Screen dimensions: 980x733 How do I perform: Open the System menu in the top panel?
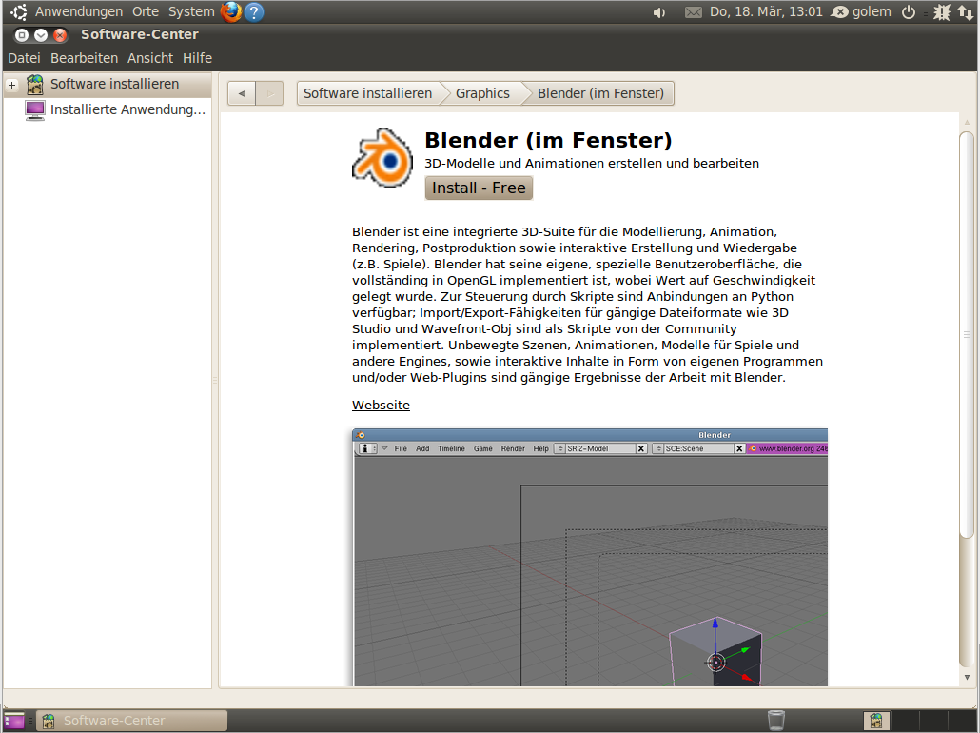(190, 11)
